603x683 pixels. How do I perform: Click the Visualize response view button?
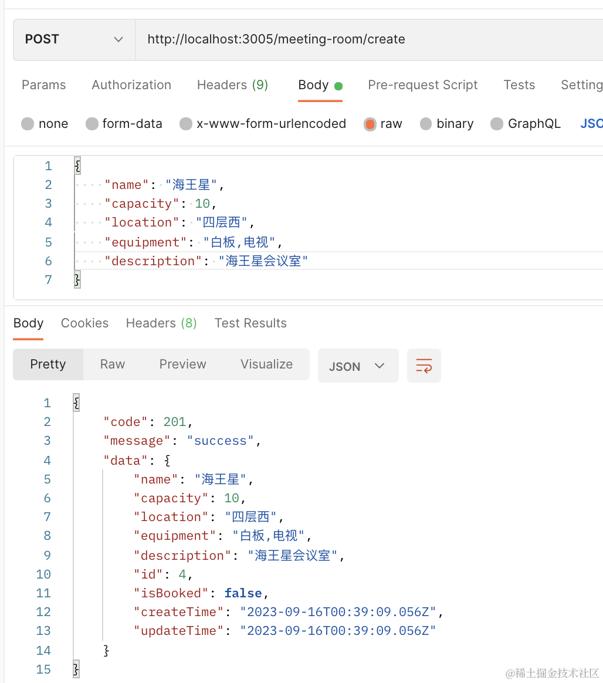[x=266, y=364]
